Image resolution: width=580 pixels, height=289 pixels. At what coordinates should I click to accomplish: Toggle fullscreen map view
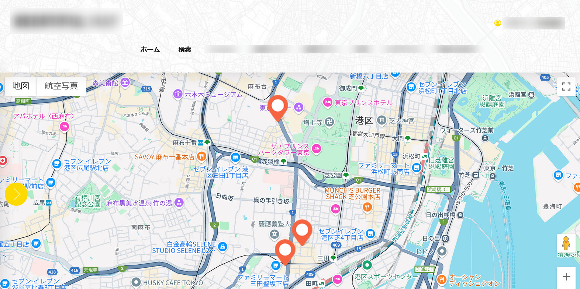566,87
